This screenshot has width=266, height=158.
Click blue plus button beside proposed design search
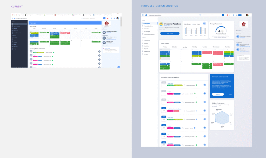coord(223,15)
